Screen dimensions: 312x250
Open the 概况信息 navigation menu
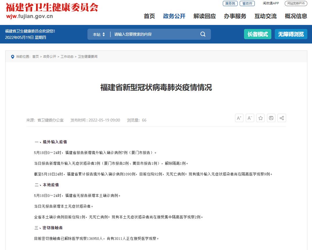pyautogui.click(x=296, y=16)
